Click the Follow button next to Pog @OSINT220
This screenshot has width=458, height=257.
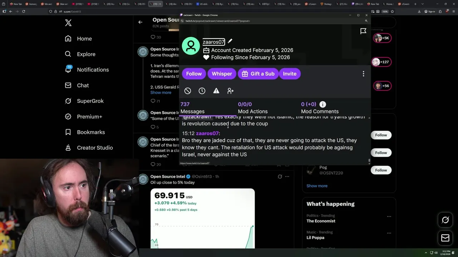381,170
